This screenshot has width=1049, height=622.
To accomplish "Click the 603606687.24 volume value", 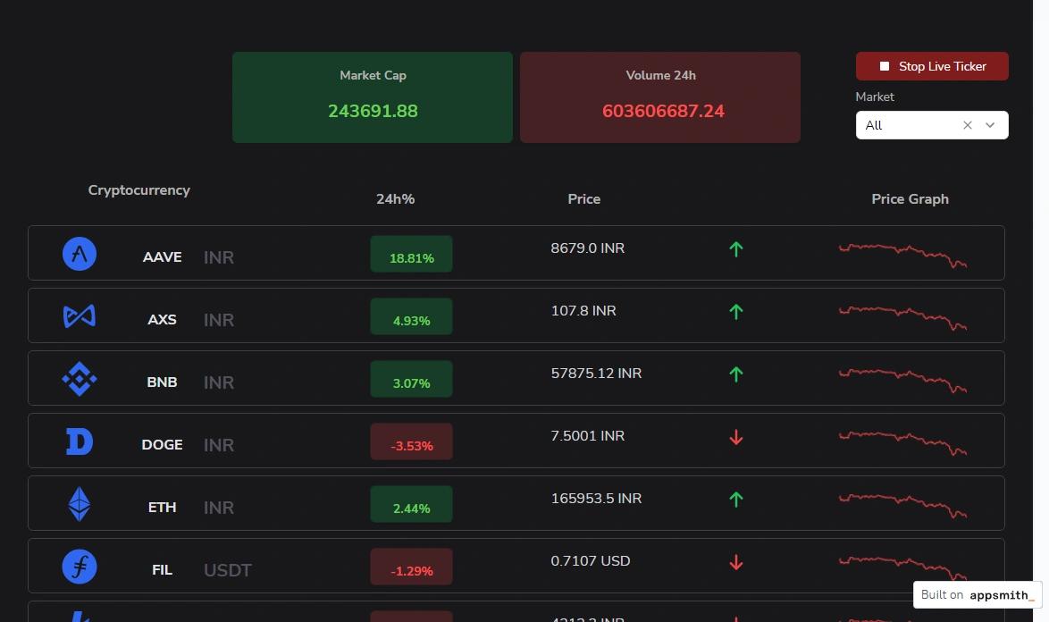I will [x=663, y=111].
